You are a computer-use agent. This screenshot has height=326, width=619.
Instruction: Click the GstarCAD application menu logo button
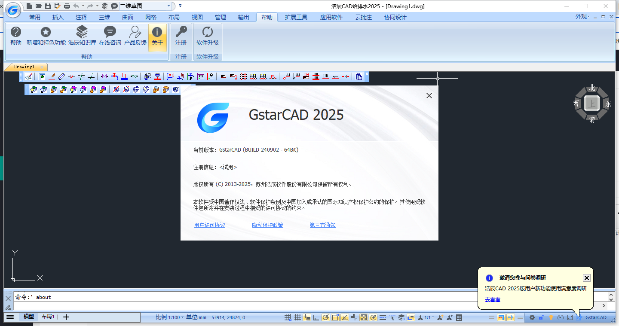[13, 10]
